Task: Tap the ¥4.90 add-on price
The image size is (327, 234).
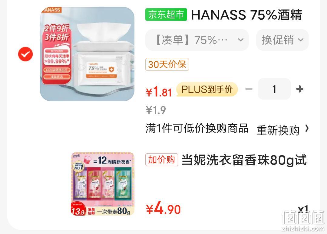Action: click(x=163, y=208)
